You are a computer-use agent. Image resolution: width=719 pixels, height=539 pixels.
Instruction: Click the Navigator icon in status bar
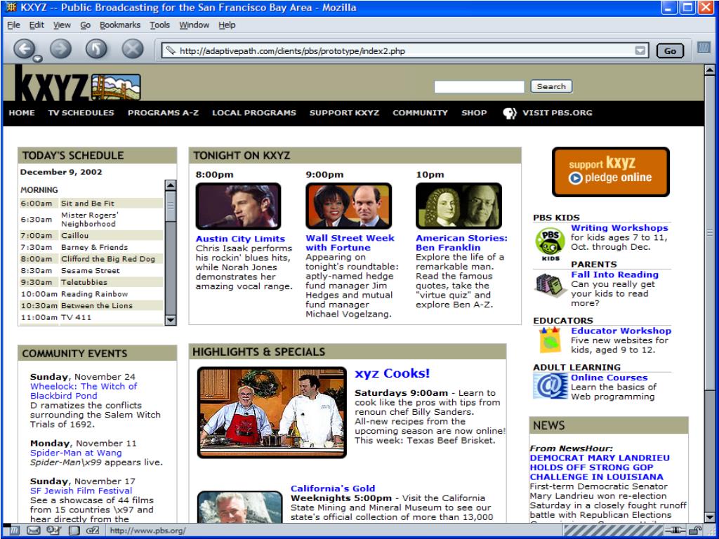[x=14, y=531]
